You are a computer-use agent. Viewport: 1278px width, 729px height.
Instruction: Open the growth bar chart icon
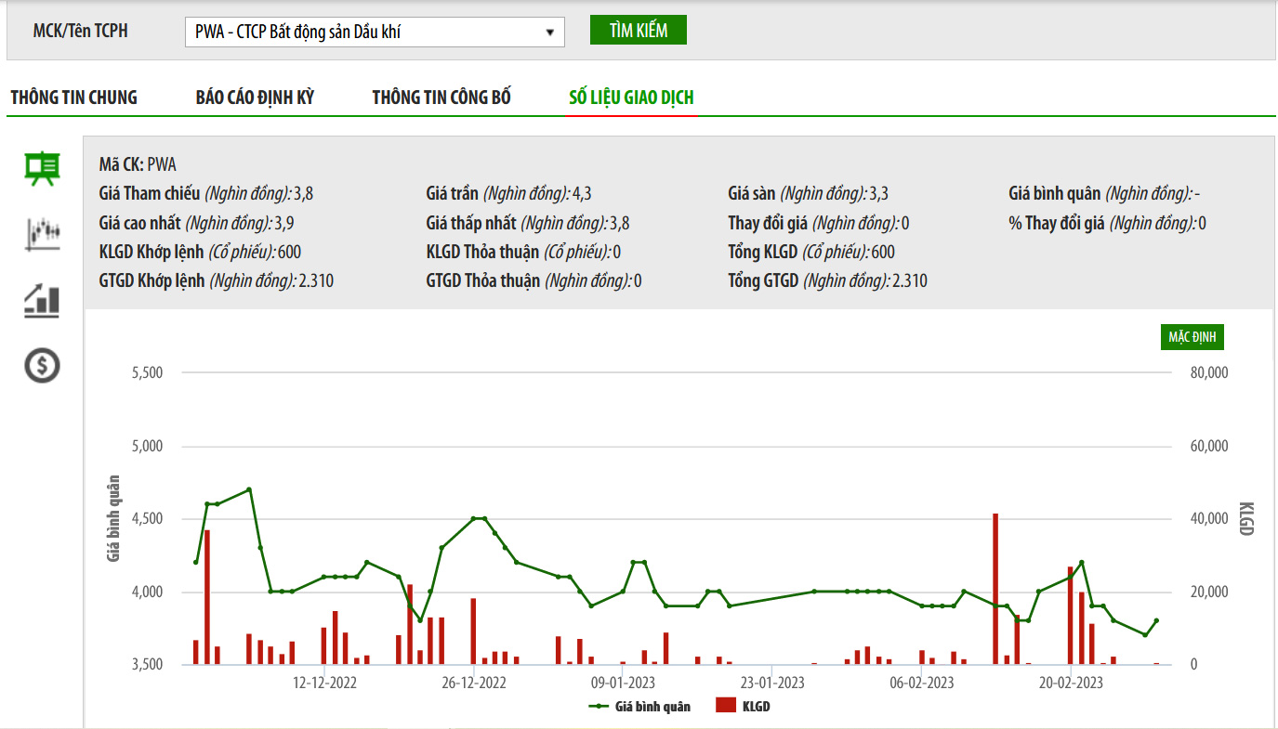coord(42,300)
